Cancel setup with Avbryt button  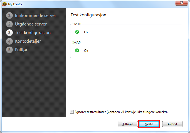click(x=172, y=124)
